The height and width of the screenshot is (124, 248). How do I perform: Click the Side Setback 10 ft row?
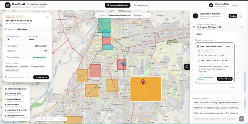[27, 51]
